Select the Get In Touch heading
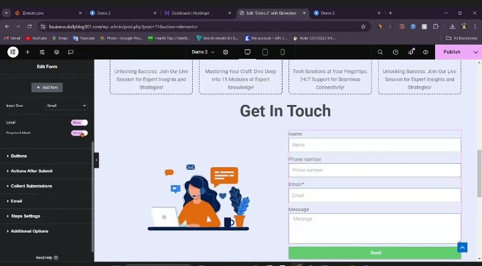The height and width of the screenshot is (266, 482). click(x=285, y=111)
